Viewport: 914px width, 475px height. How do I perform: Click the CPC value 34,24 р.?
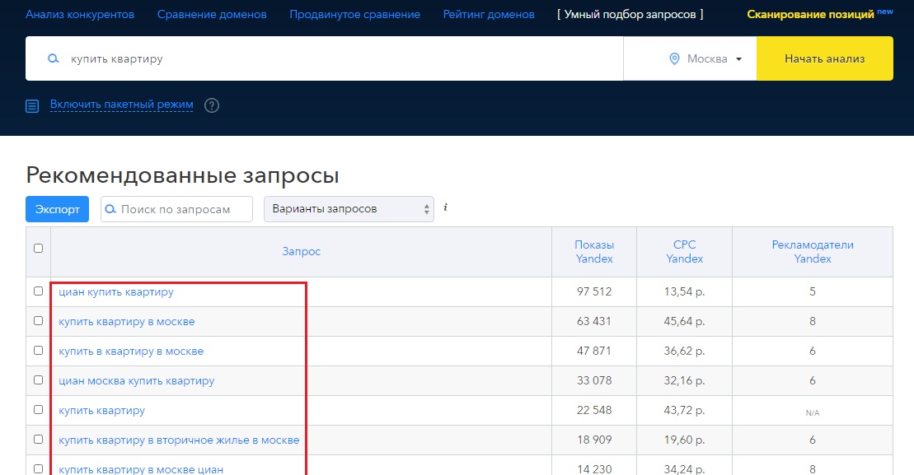click(x=684, y=469)
